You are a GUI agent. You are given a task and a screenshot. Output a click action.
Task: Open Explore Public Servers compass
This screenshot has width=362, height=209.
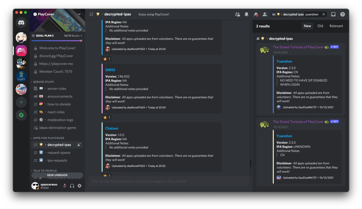click(x=21, y=116)
